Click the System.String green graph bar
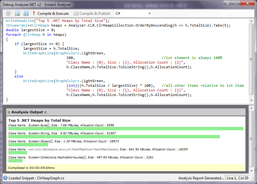 (114, 136)
